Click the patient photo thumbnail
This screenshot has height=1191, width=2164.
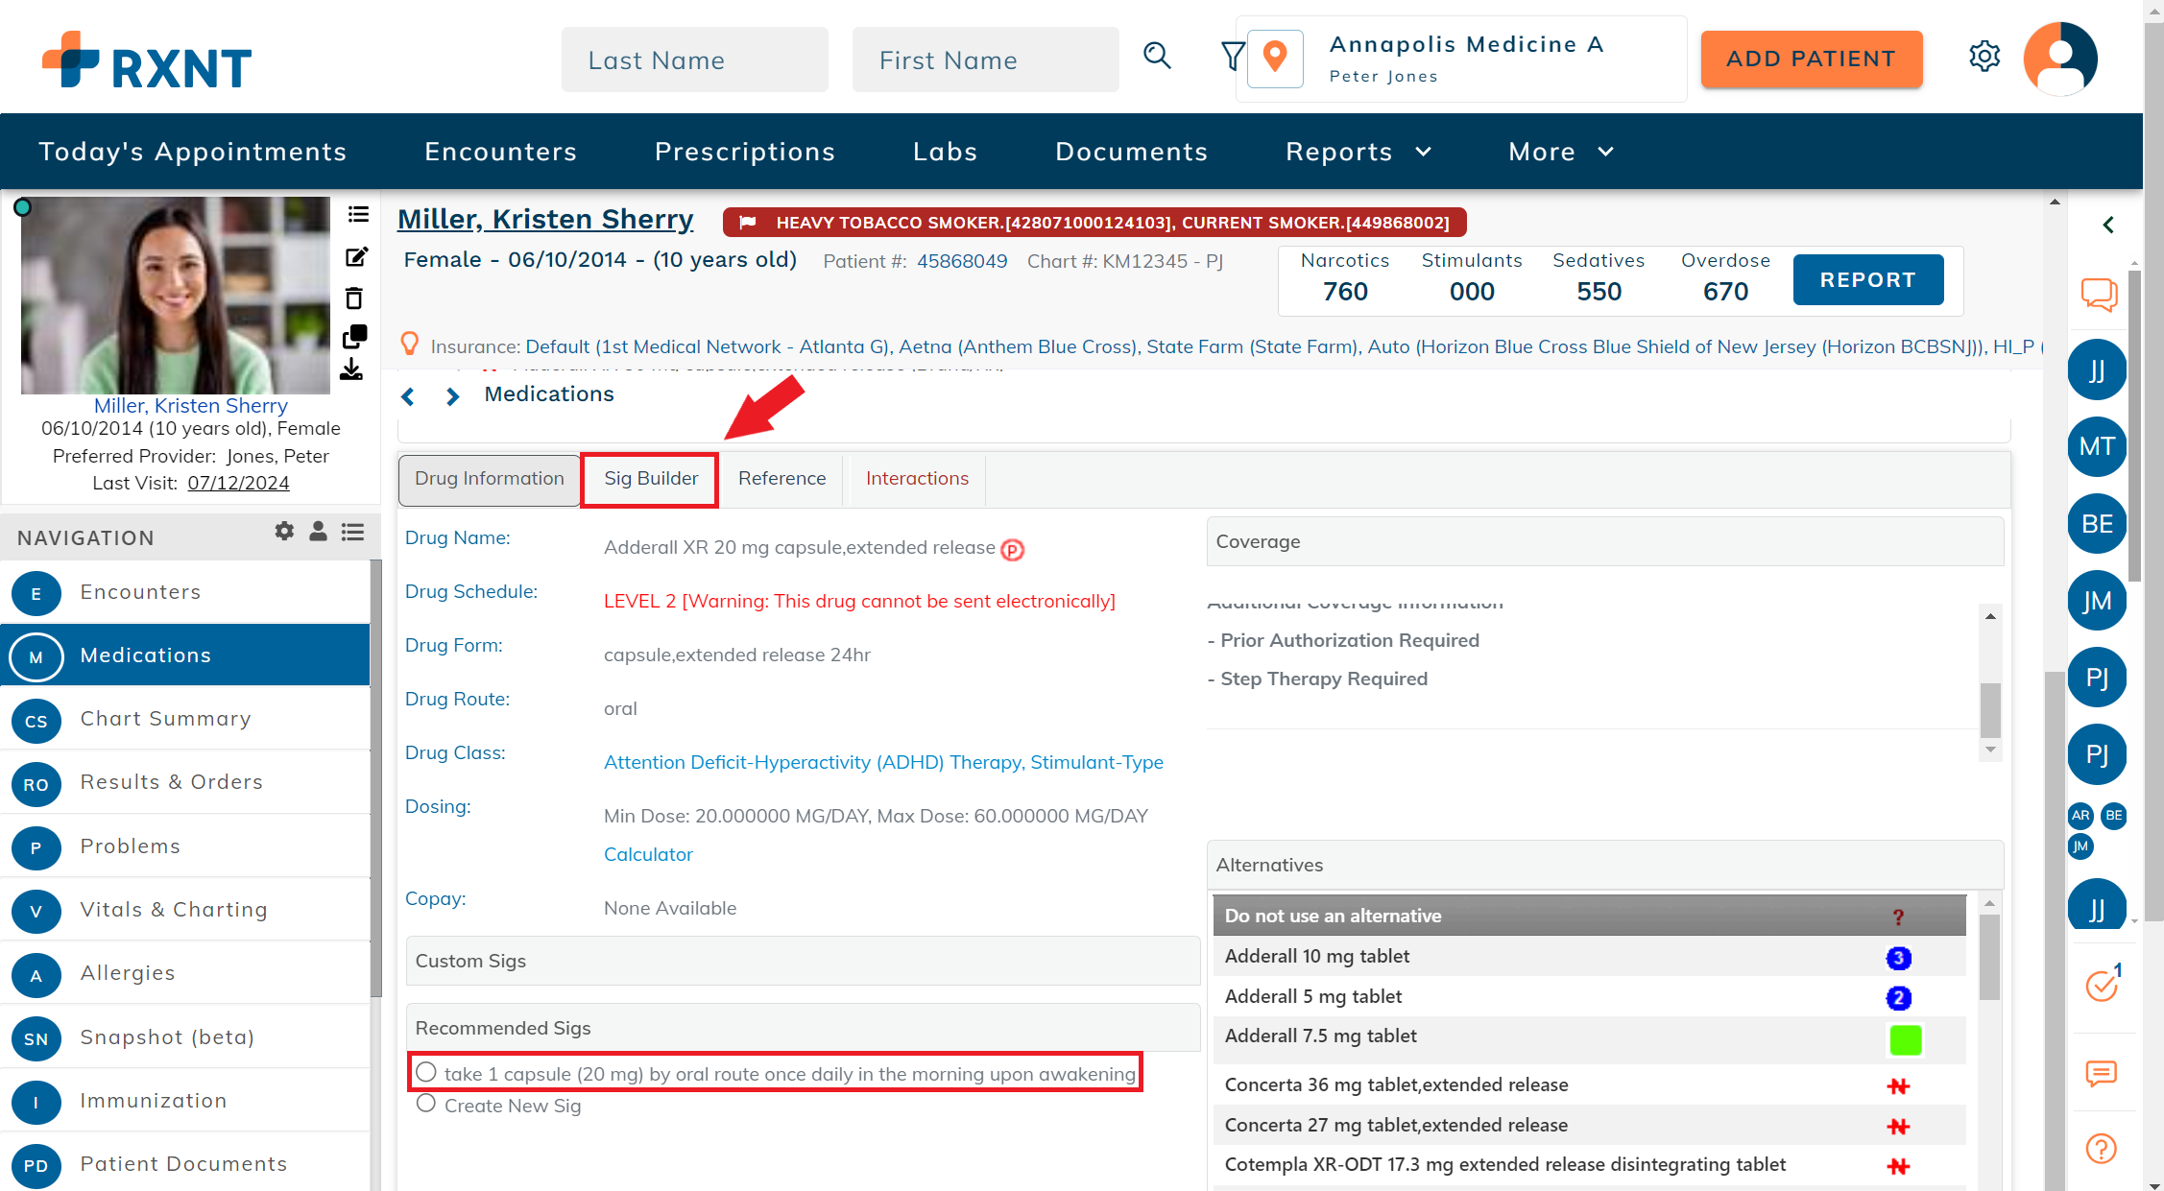[176, 295]
